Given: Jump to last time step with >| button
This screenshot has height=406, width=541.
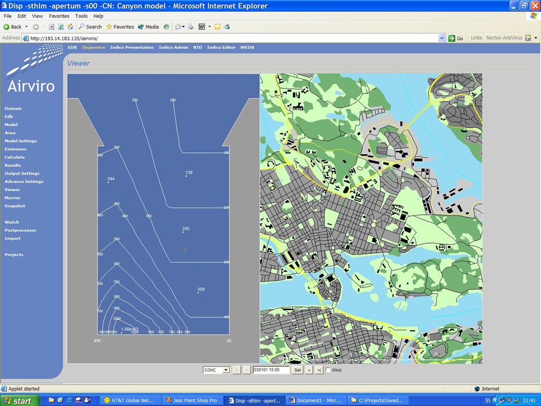Looking at the screenshot, I should 319,370.
